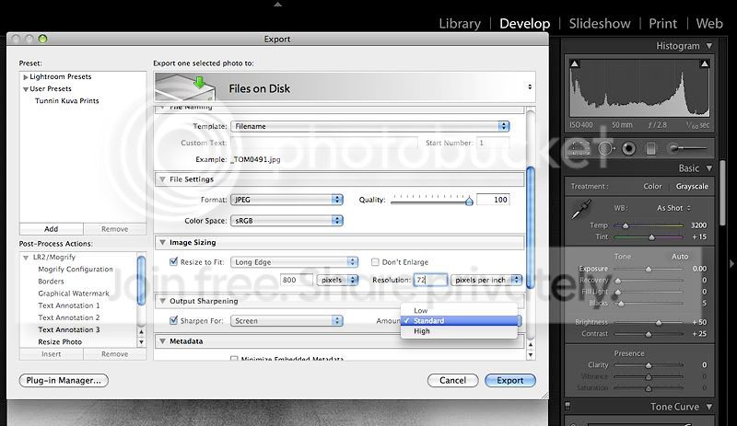
Task: Uncheck the Resize to Fit checkbox
Action: click(174, 262)
